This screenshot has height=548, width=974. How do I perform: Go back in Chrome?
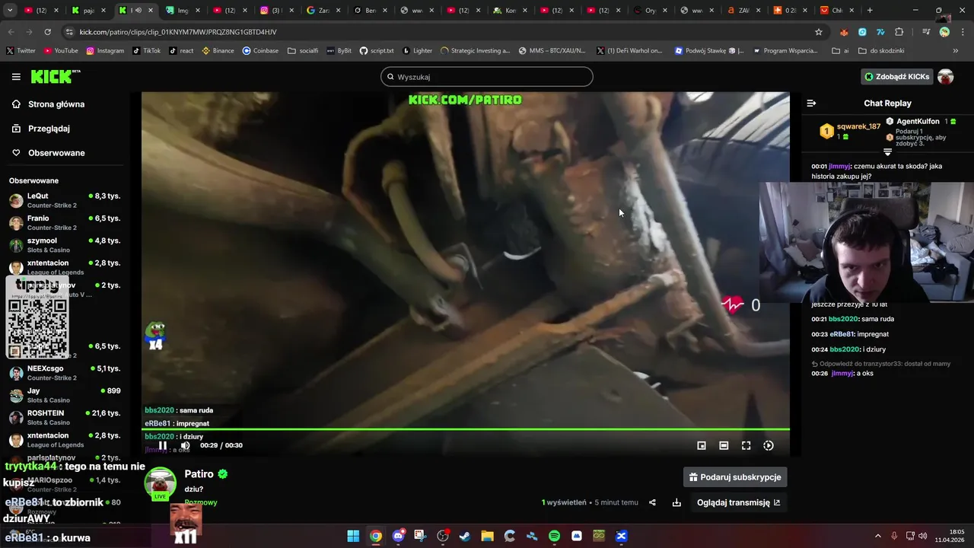click(x=11, y=32)
